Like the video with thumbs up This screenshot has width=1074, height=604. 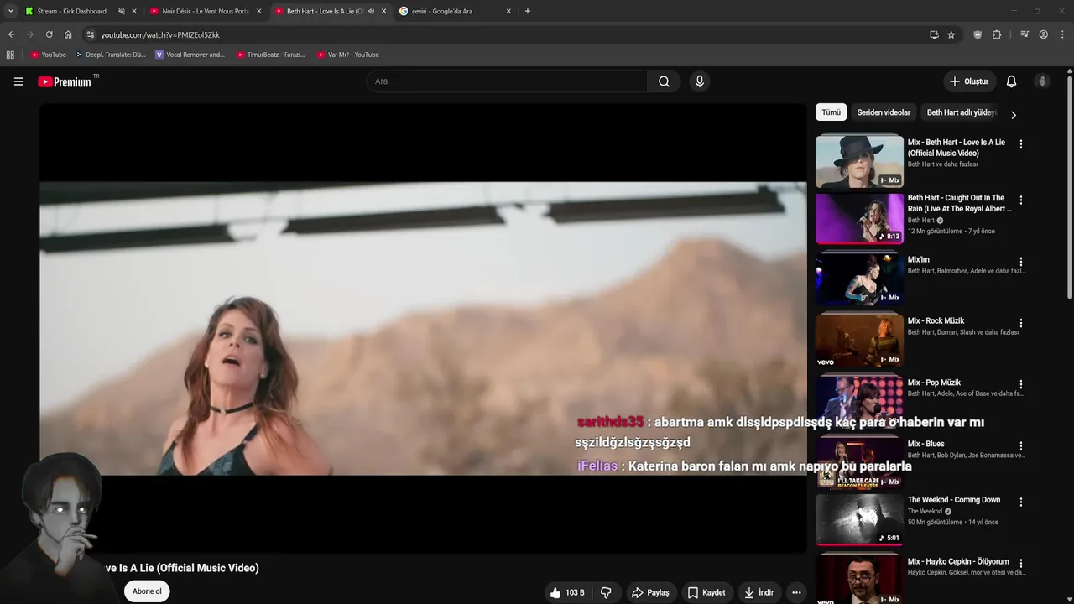[x=567, y=592]
